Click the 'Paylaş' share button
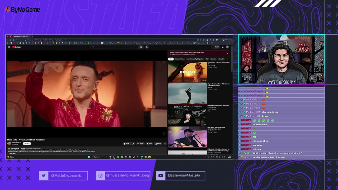This screenshot has height=190, width=338. tap(140, 144)
